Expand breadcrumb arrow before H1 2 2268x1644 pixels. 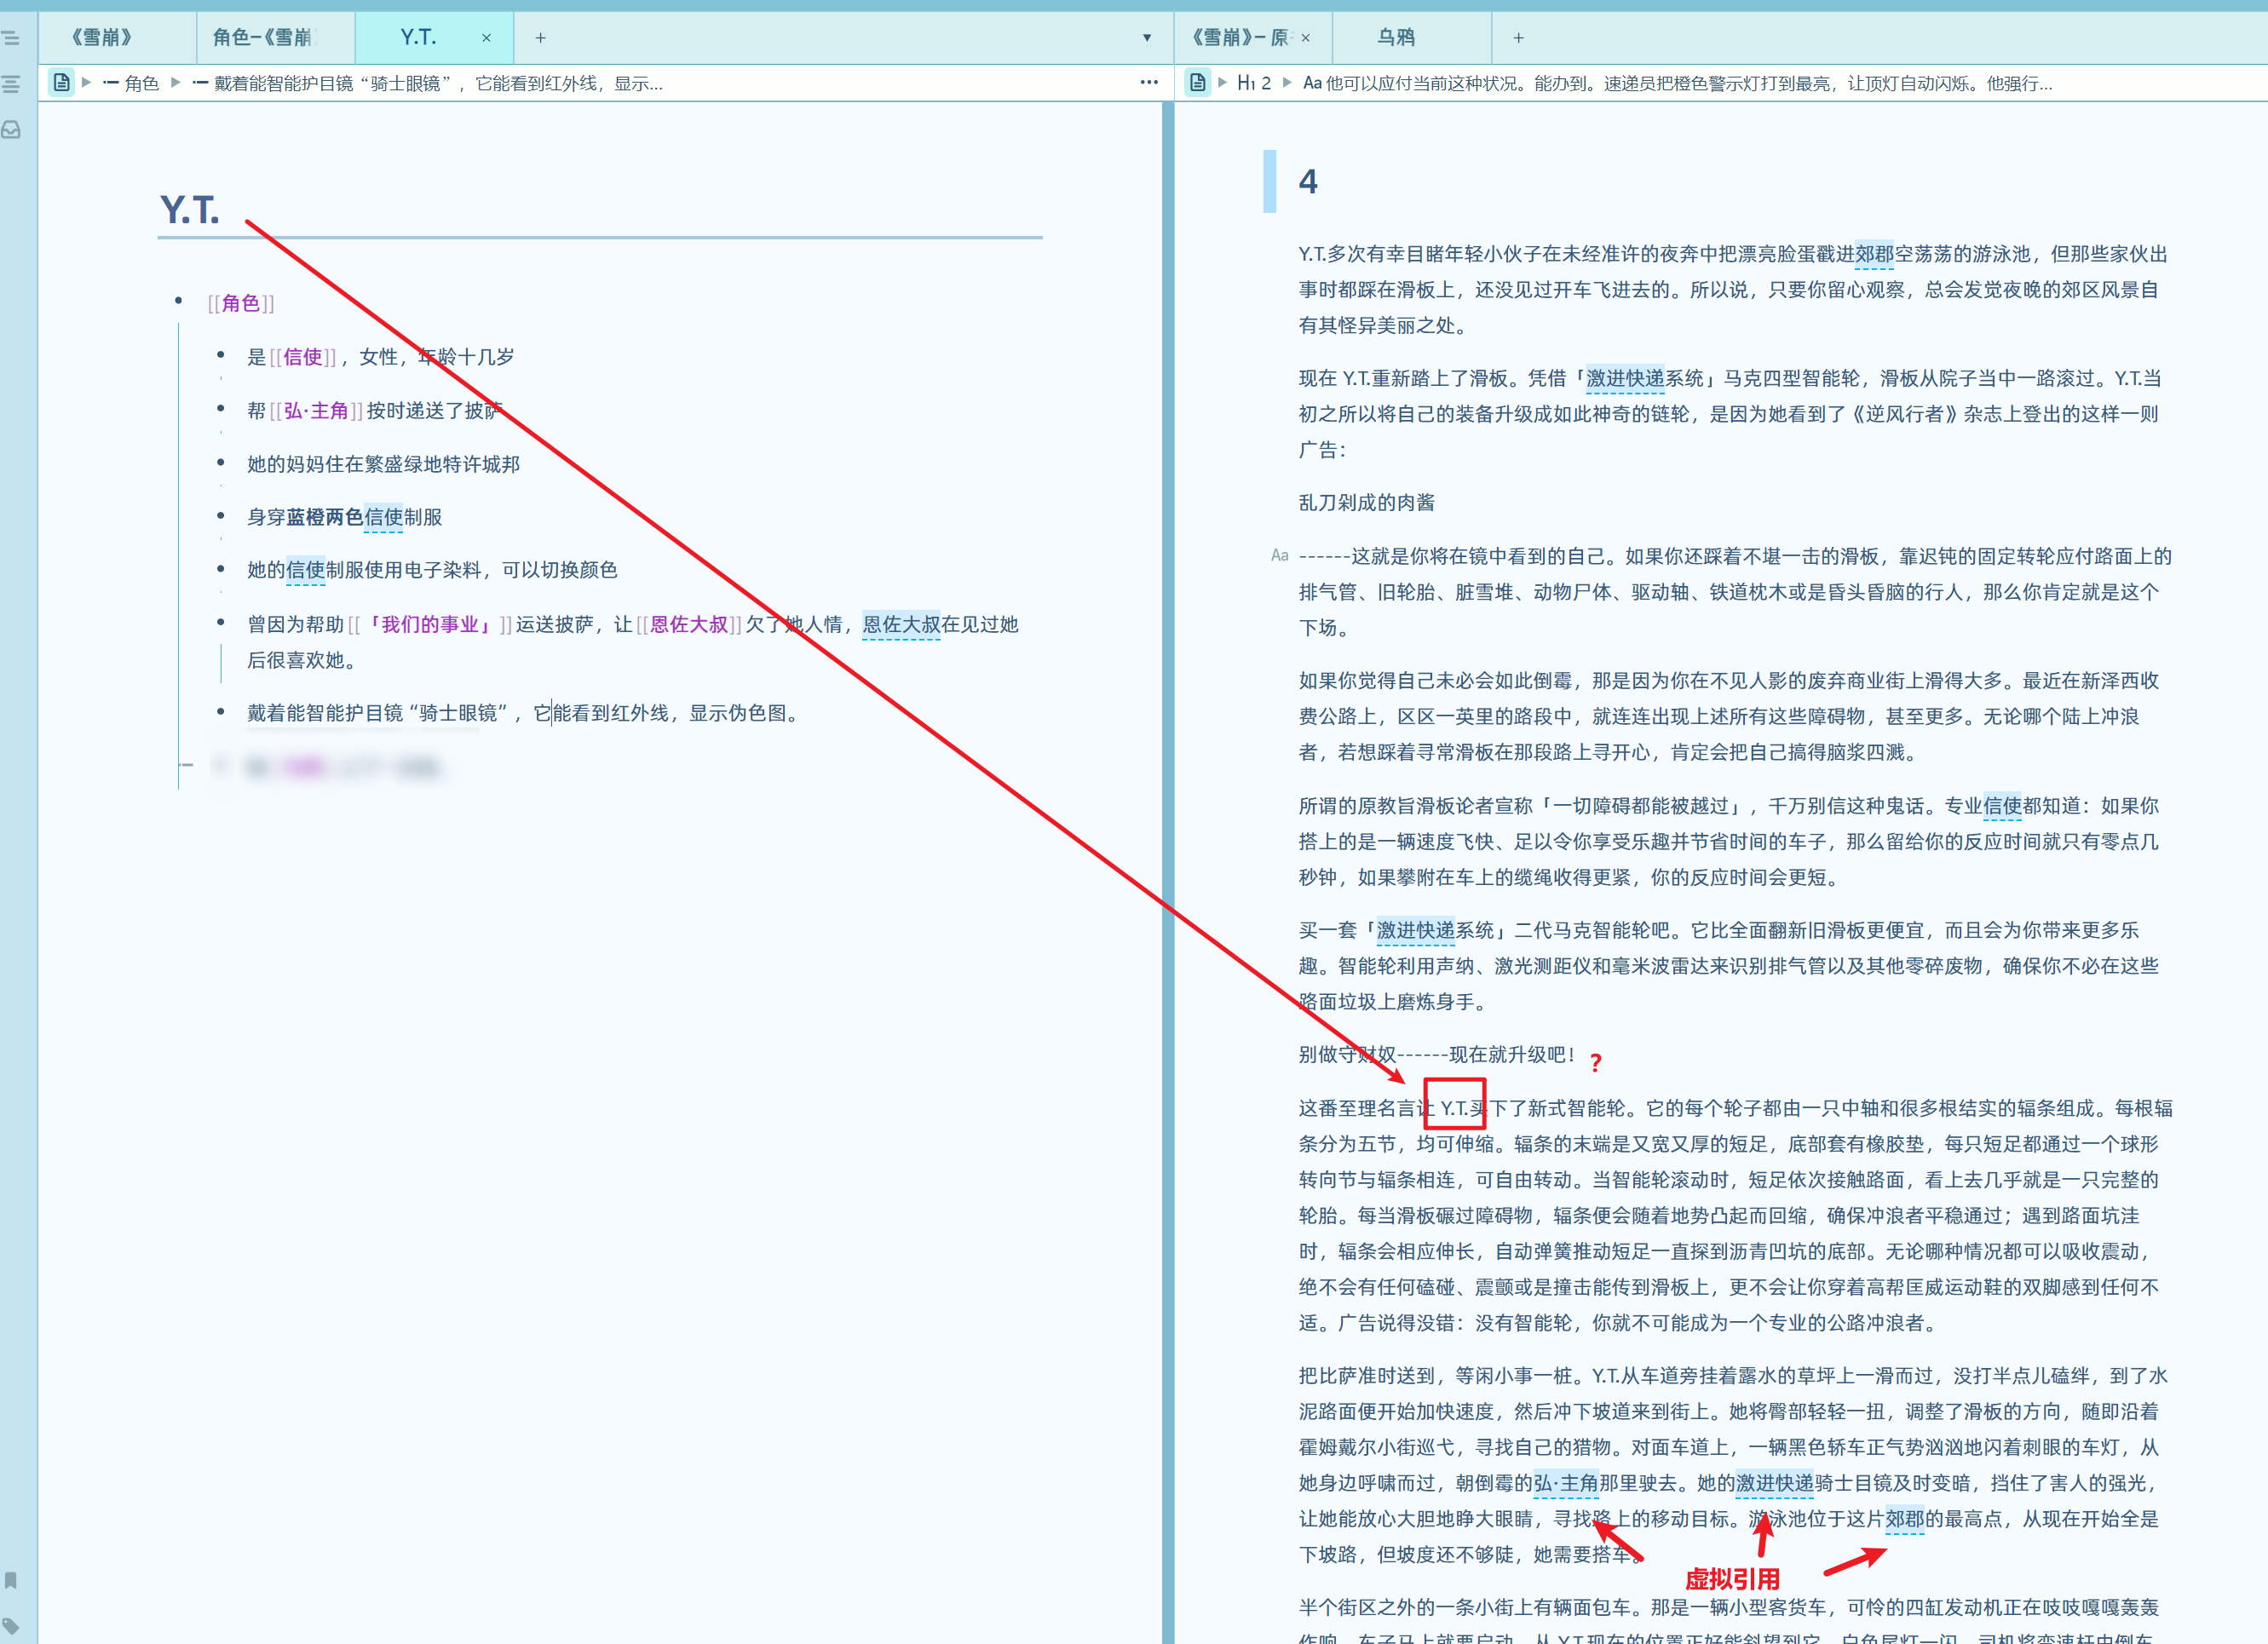click(1222, 83)
